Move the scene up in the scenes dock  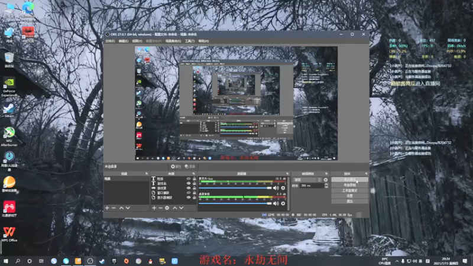pyautogui.click(x=121, y=208)
